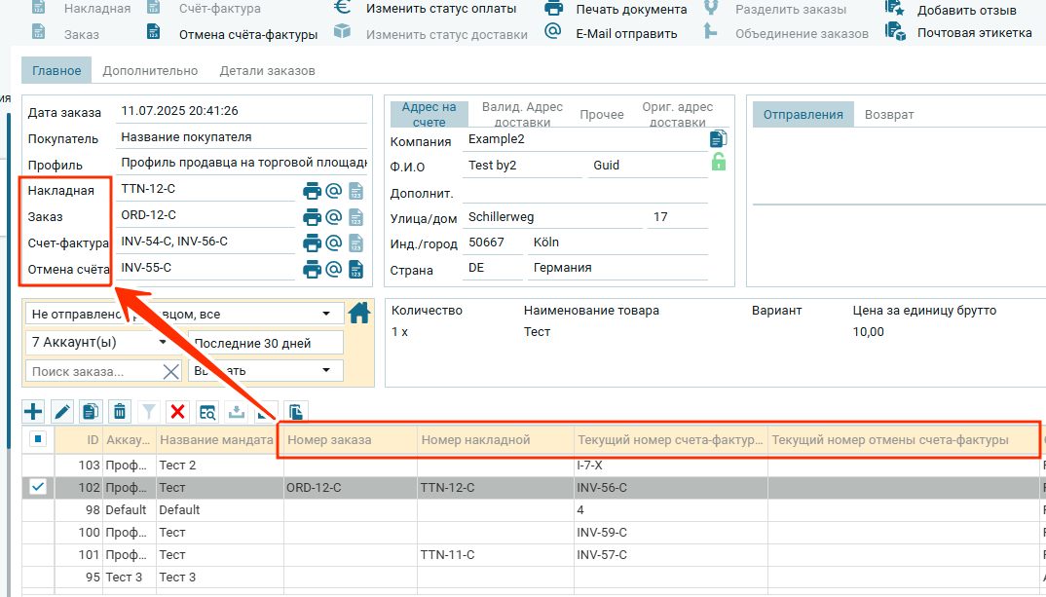Click 'Печать документа' button
Viewport: 1046px width, 597px height.
pos(630,10)
